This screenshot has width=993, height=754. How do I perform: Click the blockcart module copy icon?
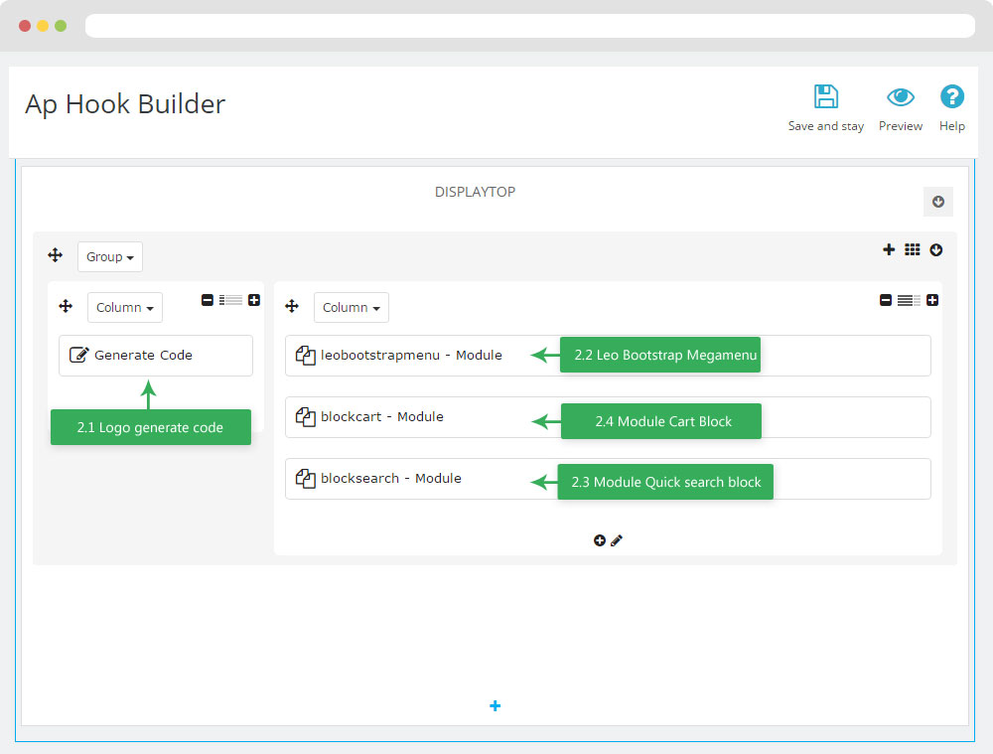(x=305, y=417)
